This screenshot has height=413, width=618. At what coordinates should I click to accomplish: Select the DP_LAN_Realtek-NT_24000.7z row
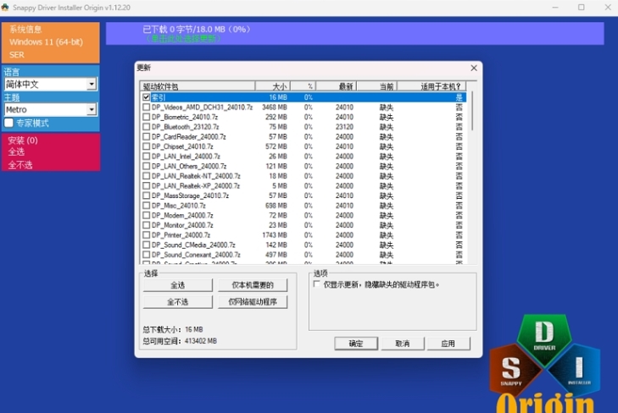(x=303, y=176)
